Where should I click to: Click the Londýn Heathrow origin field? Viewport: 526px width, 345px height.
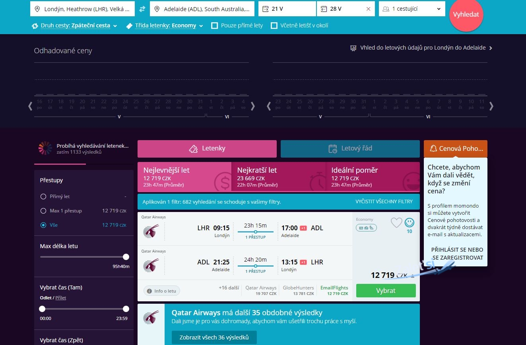(82, 9)
